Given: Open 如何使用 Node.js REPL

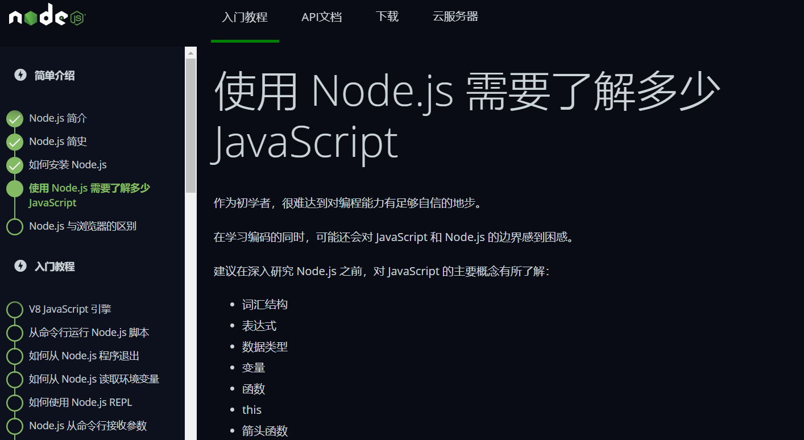Looking at the screenshot, I should pos(80,402).
